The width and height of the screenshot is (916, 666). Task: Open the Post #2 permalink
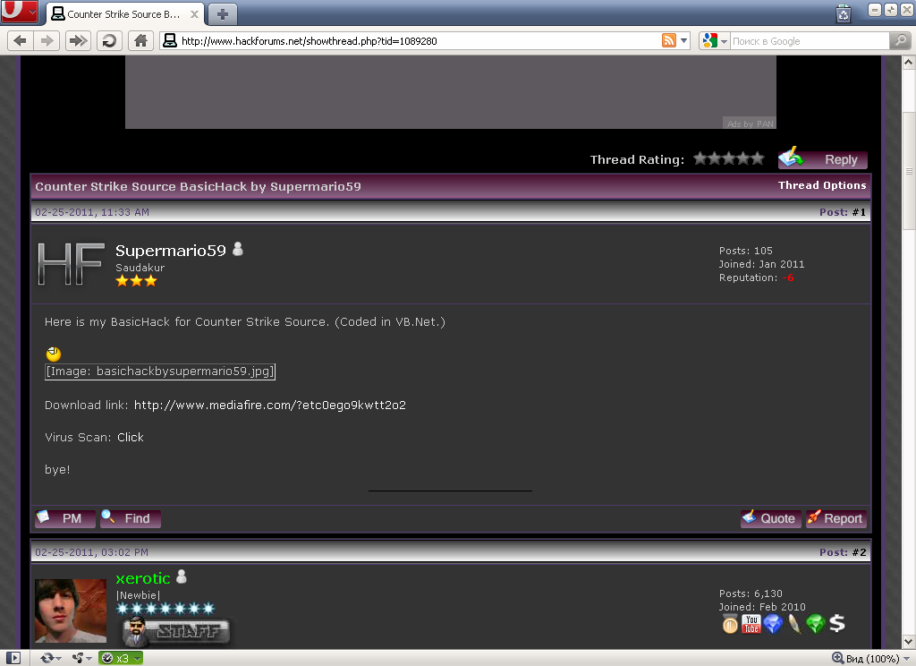[859, 552]
